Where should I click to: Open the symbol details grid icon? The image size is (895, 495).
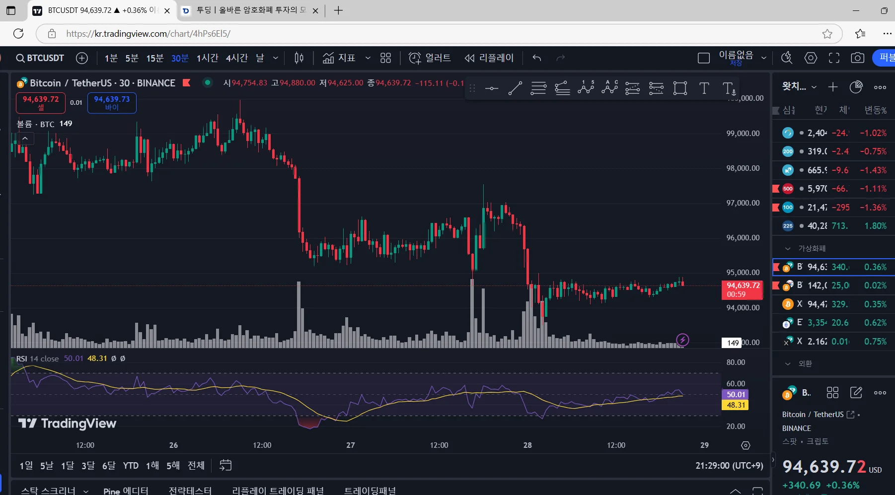pyautogui.click(x=832, y=393)
